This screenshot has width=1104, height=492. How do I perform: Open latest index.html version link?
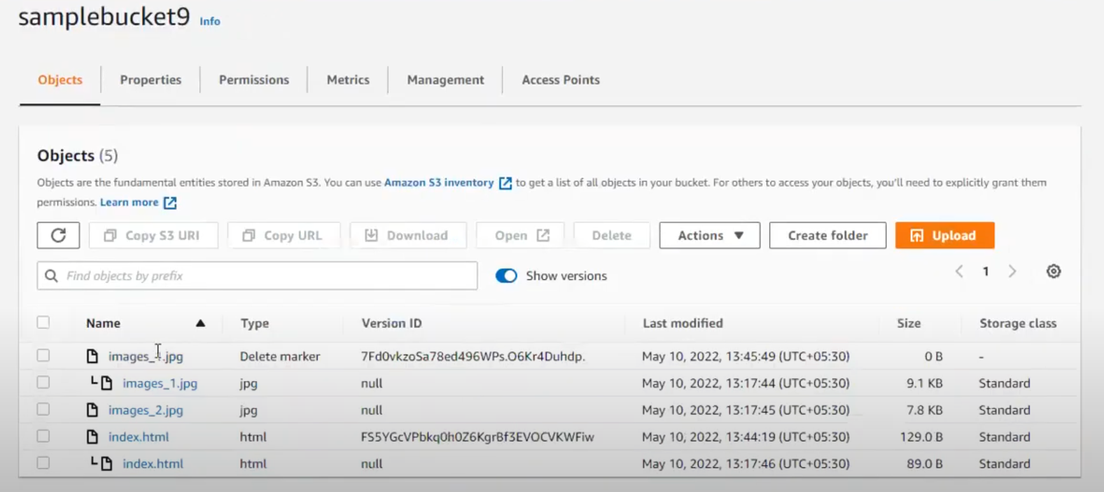coord(139,437)
